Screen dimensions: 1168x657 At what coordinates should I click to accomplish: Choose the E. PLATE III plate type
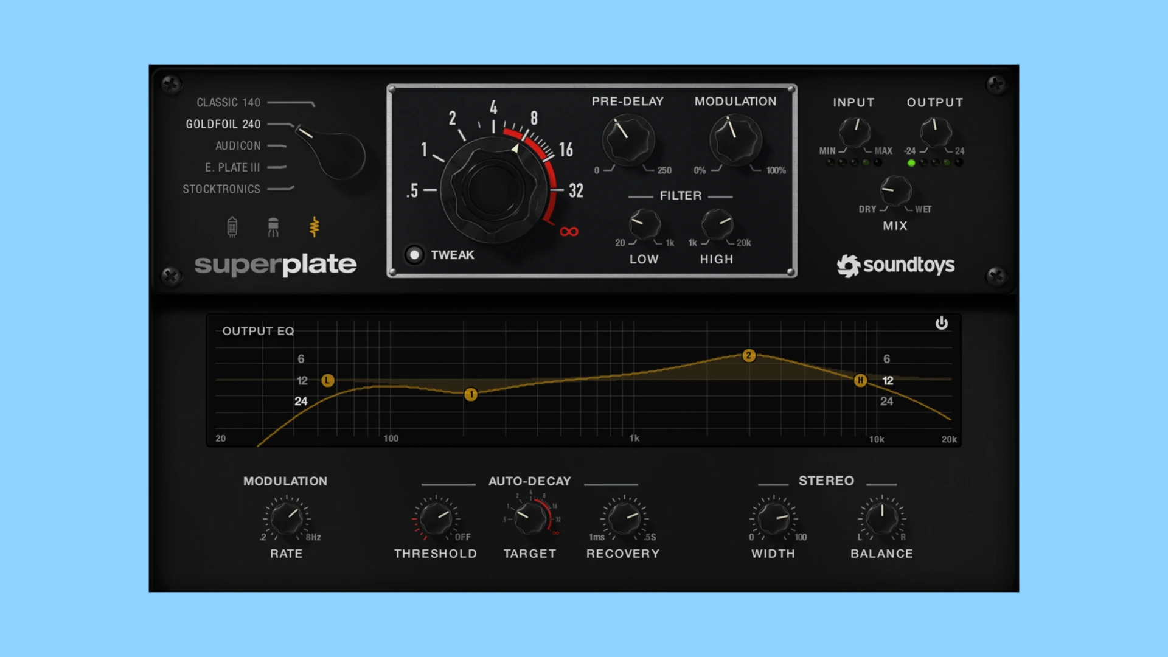232,167
